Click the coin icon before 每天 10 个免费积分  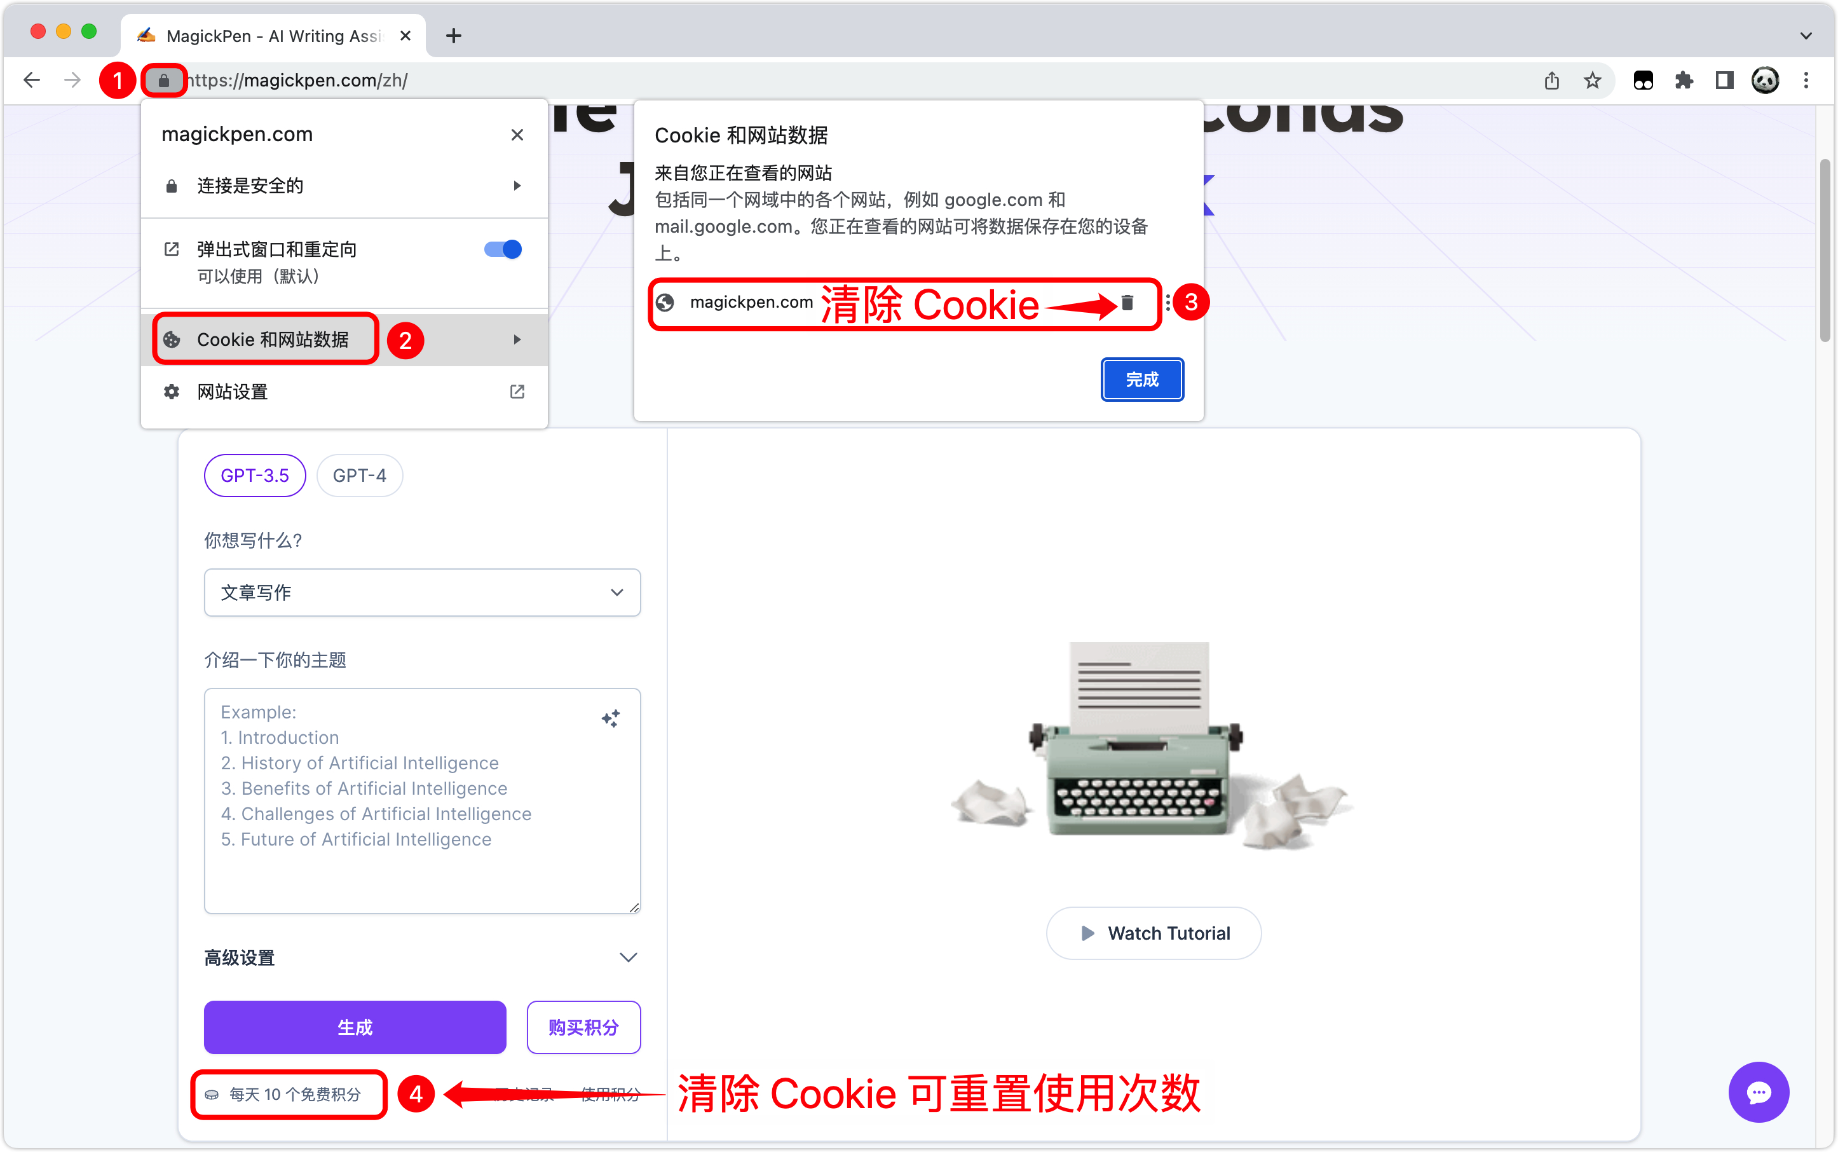tap(212, 1095)
